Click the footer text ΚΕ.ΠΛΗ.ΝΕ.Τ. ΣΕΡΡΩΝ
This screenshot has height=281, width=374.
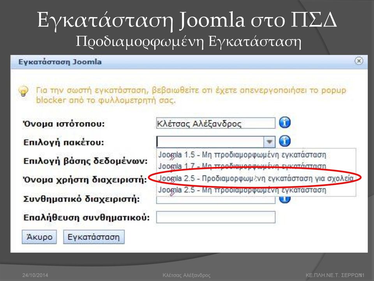tap(333, 275)
